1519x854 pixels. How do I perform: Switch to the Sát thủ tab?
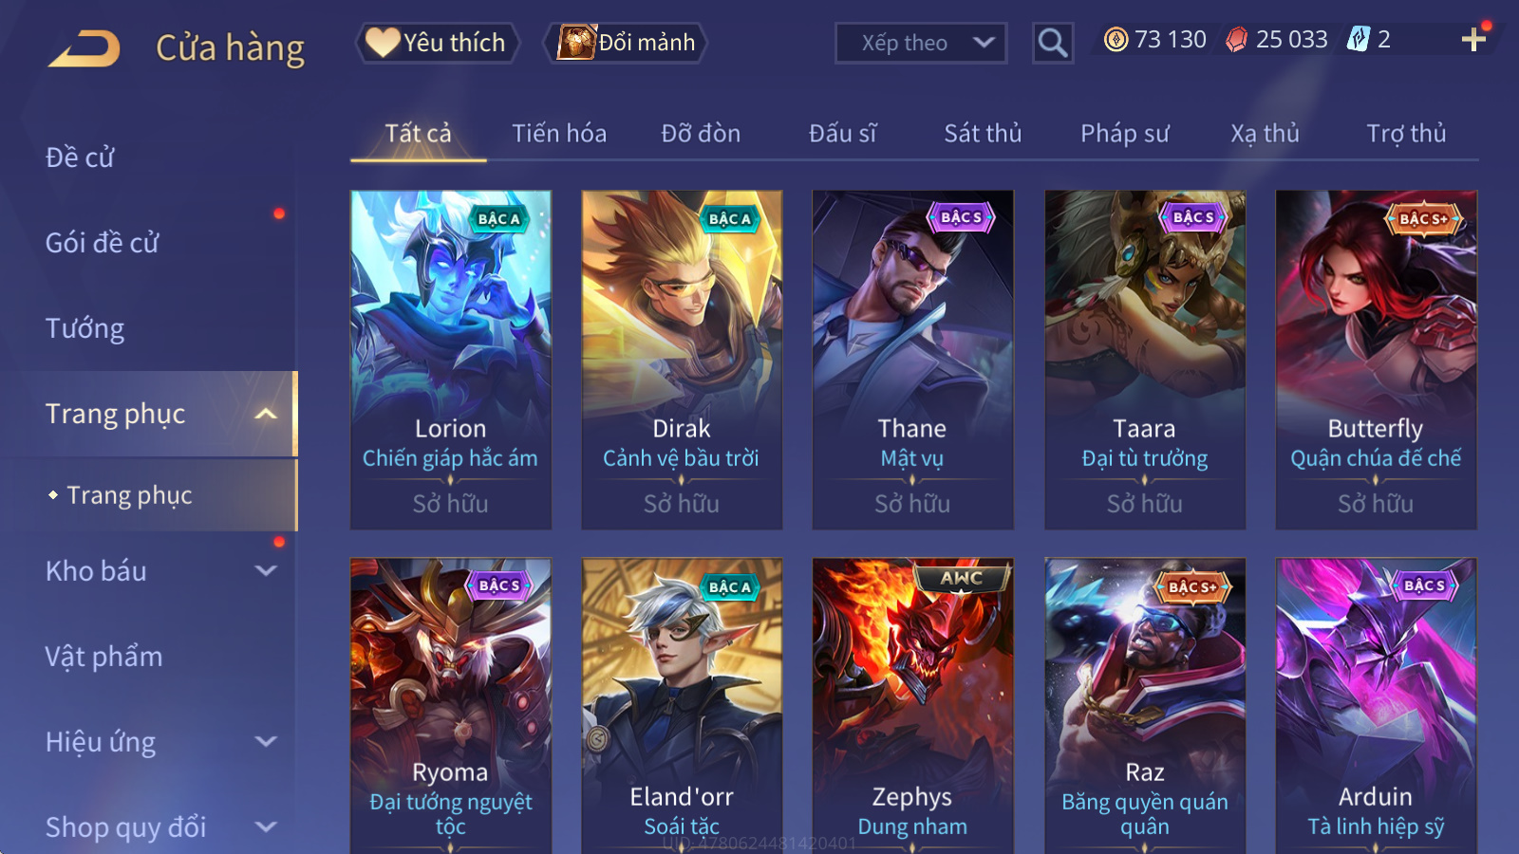pos(983,134)
